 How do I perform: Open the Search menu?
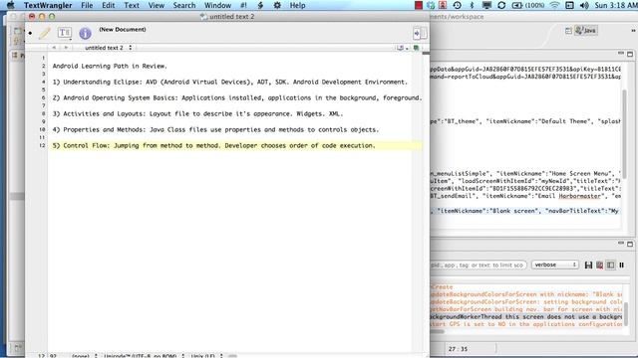pos(184,5)
